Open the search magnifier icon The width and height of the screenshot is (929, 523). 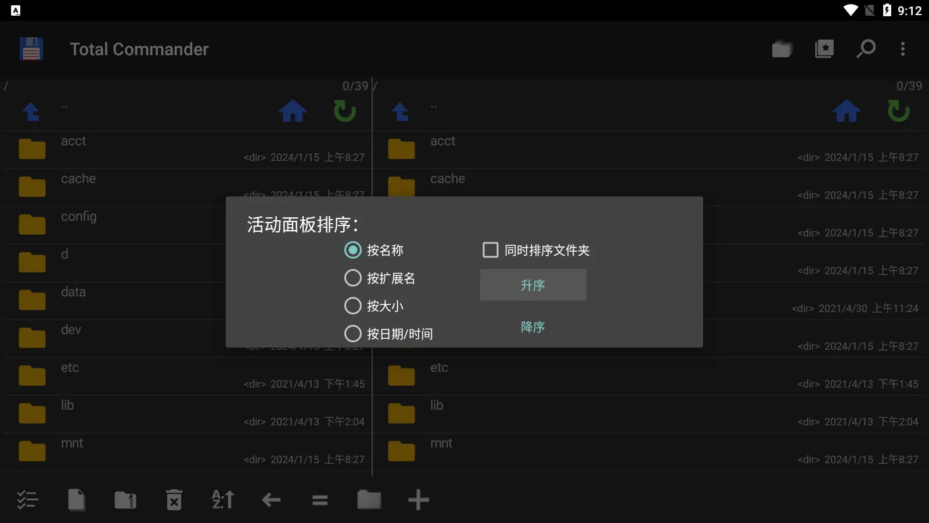point(866,49)
